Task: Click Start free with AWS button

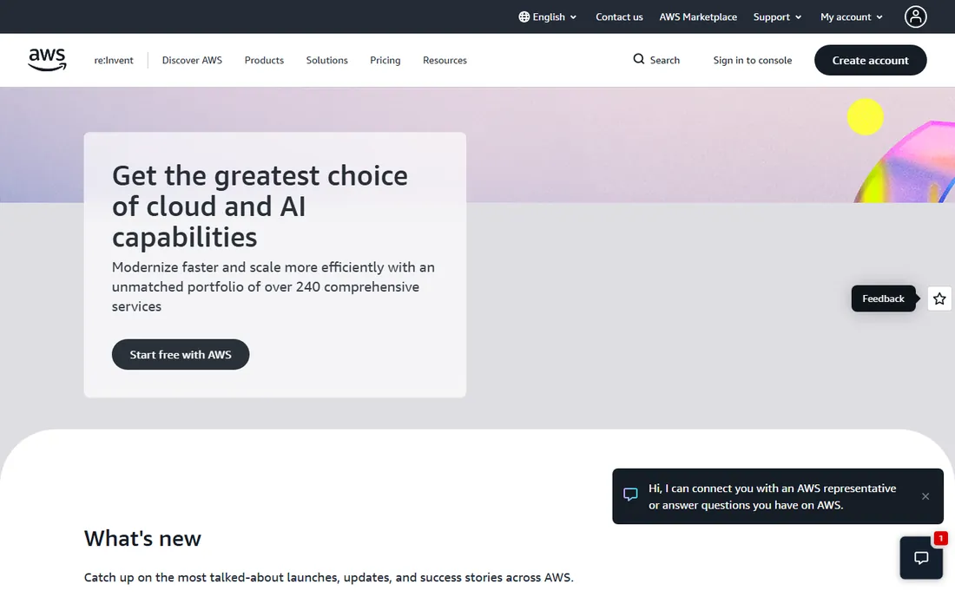Action: 181,354
